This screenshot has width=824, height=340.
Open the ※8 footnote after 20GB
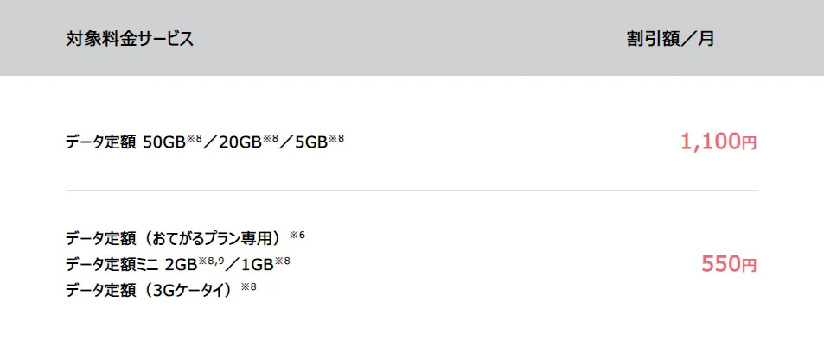(x=270, y=139)
